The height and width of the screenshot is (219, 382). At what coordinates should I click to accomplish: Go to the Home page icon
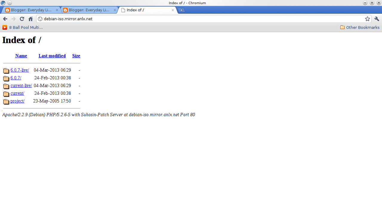point(30,19)
